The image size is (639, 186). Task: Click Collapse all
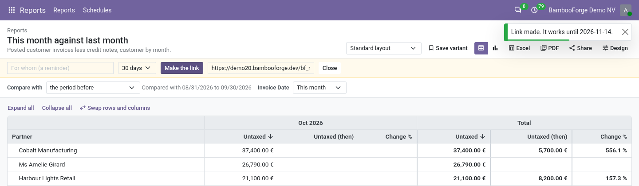tap(57, 108)
